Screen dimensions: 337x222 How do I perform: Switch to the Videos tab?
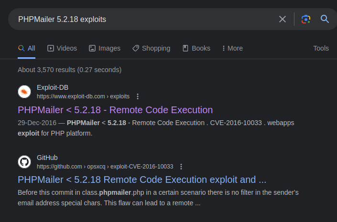62,48
